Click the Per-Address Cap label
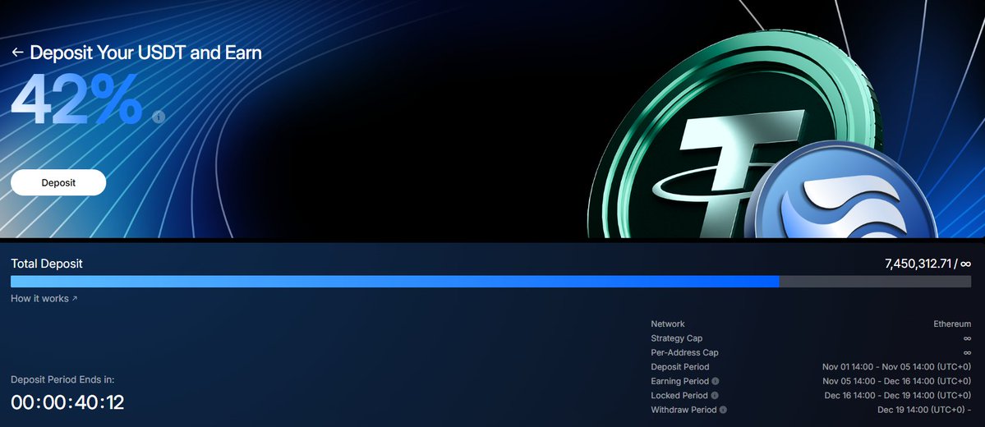The width and height of the screenshot is (985, 427). (x=684, y=353)
